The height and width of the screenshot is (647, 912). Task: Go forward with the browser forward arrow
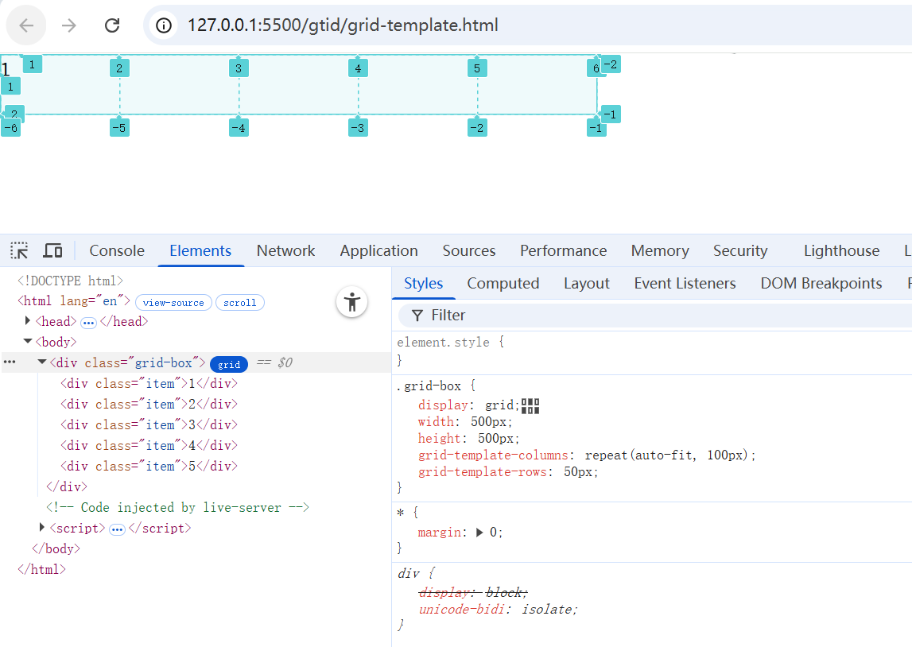(x=69, y=25)
